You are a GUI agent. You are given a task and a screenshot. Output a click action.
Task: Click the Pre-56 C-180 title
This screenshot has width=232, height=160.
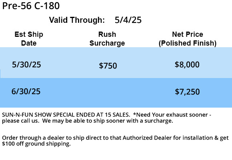coord(31,6)
